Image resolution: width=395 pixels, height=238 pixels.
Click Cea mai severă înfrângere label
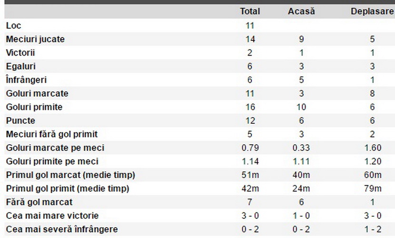62,229
